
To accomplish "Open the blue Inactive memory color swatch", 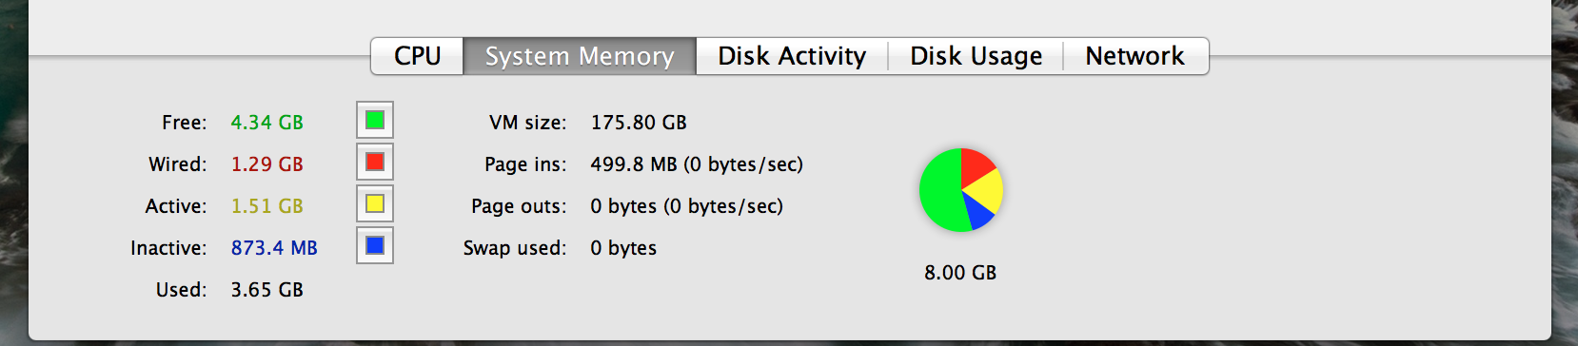I will click(x=375, y=245).
